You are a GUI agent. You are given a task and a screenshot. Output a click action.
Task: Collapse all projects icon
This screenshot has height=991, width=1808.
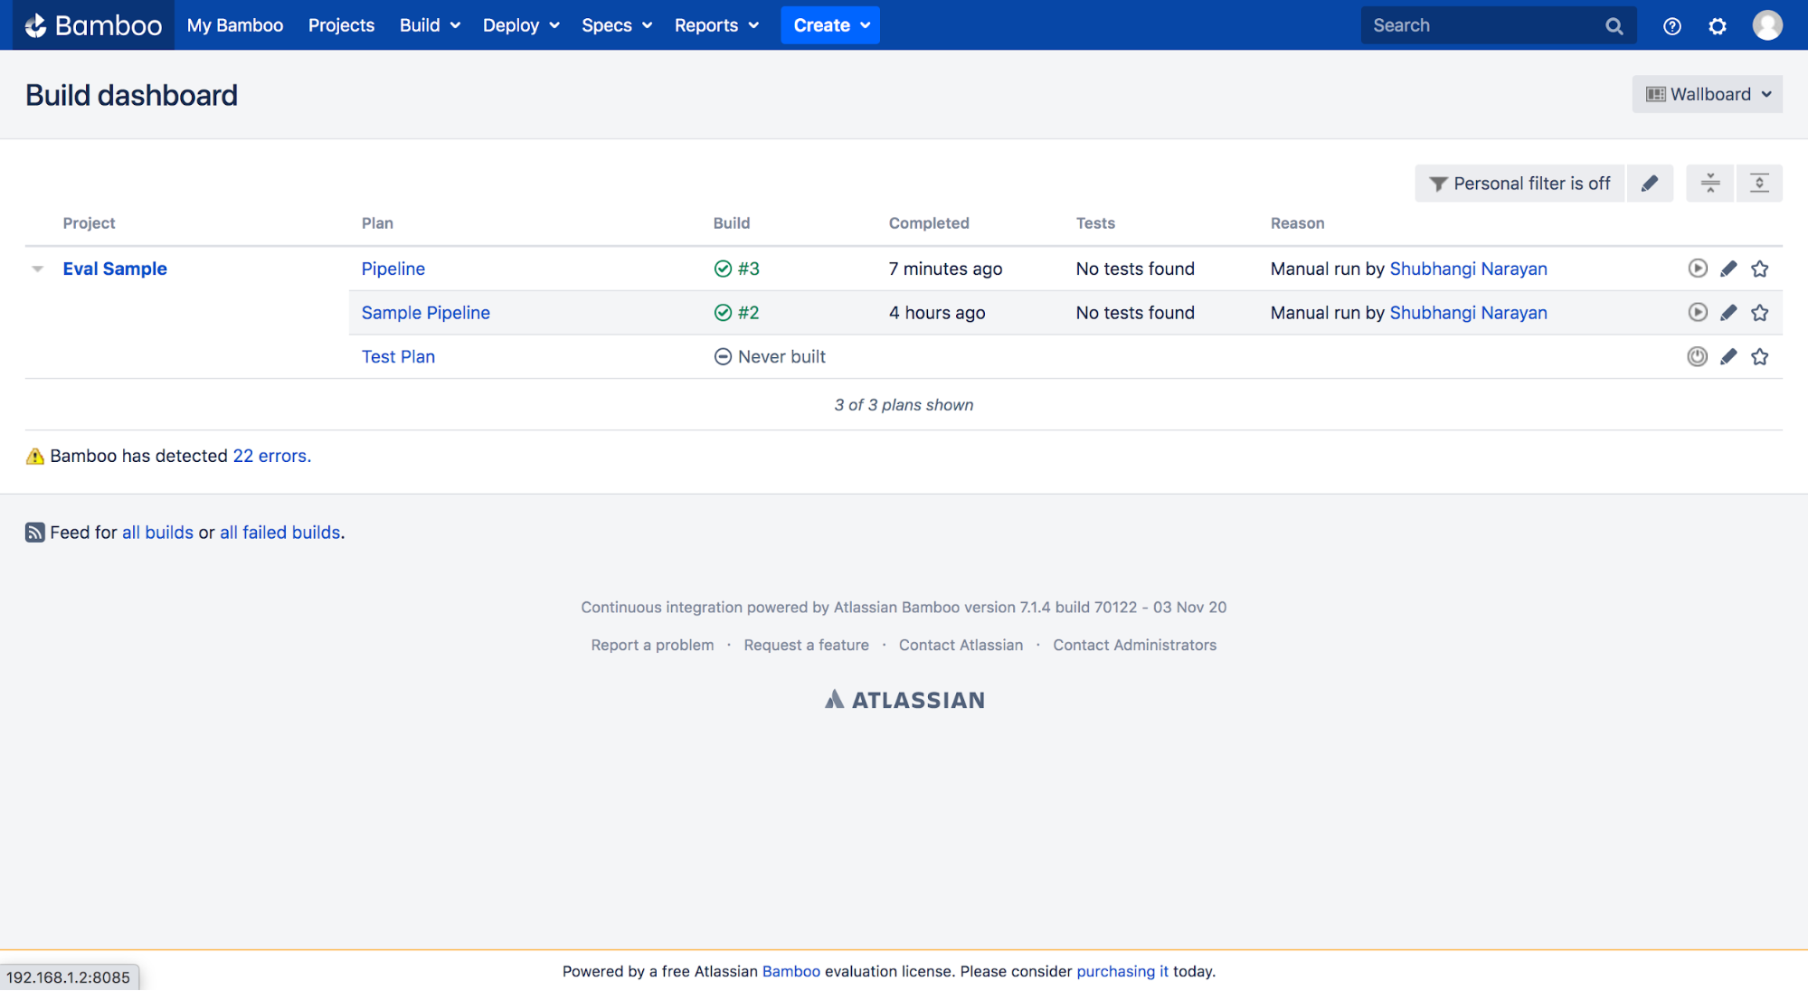point(1709,184)
